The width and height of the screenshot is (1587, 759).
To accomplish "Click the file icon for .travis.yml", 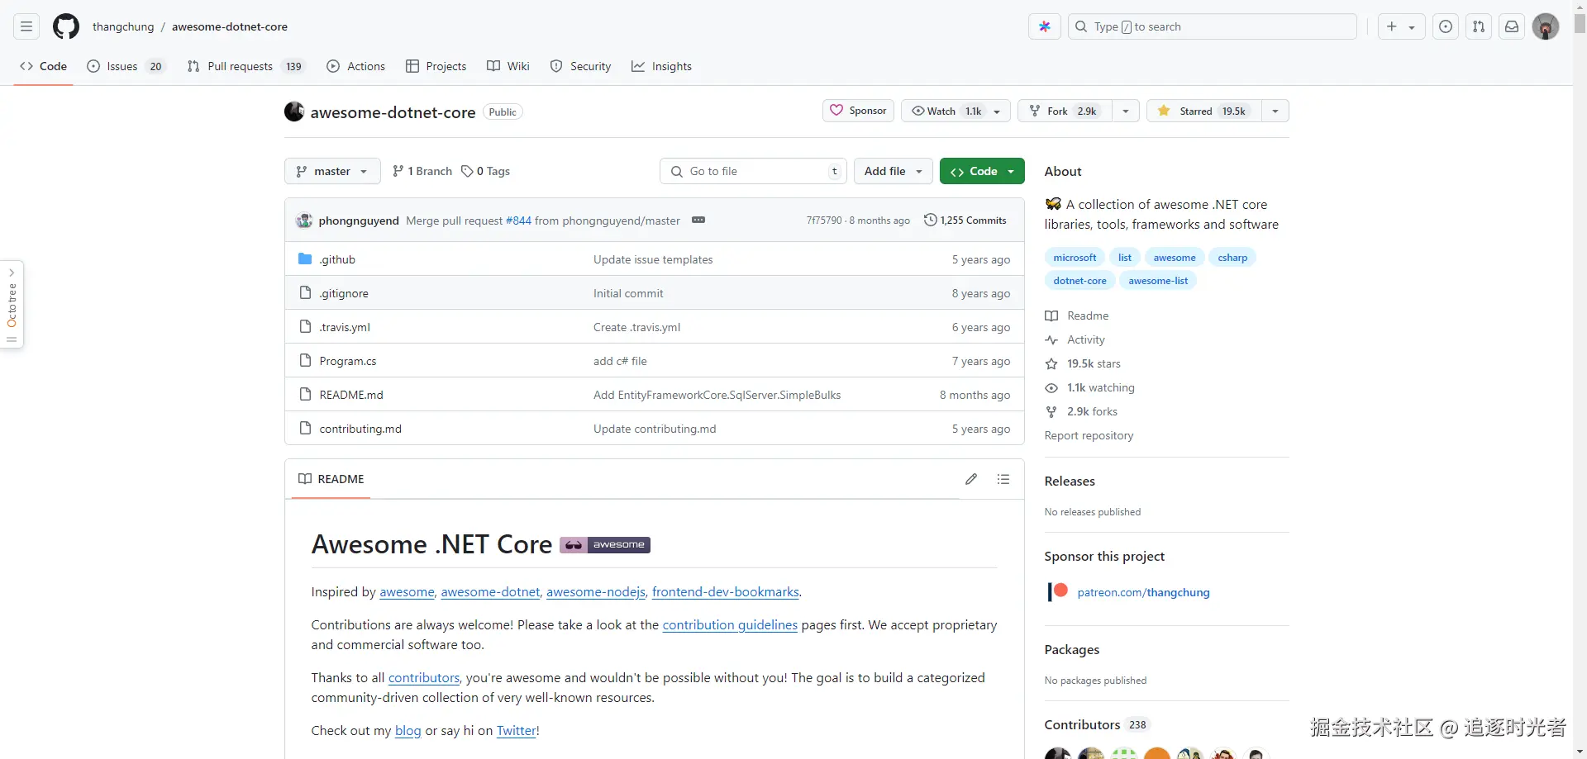I will (x=305, y=327).
